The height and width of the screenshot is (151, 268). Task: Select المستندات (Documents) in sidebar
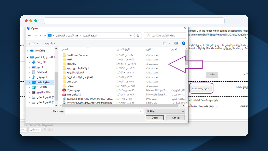coord(42,72)
